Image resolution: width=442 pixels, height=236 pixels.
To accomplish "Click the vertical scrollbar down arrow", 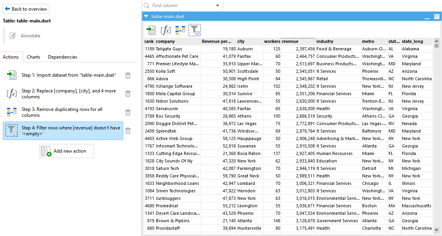I will [x=436, y=230].
